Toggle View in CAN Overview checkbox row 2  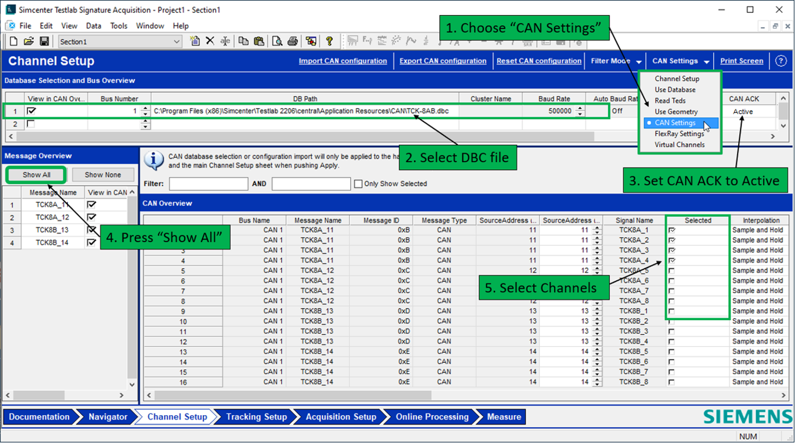[31, 124]
